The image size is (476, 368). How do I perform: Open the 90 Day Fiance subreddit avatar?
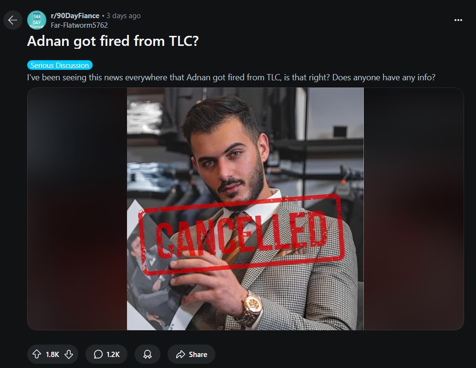click(x=37, y=20)
